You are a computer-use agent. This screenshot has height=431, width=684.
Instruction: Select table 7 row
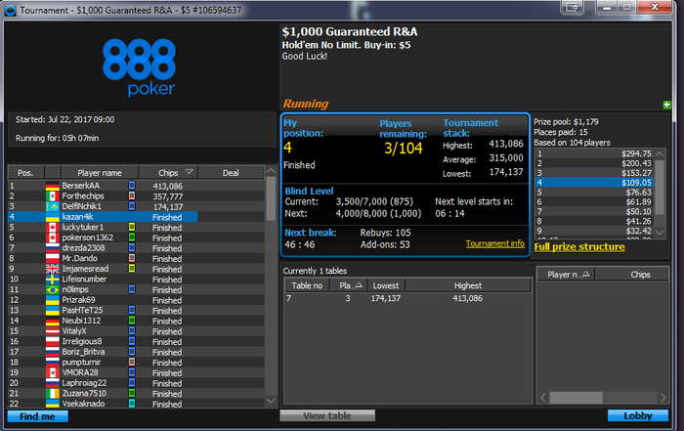pos(407,298)
